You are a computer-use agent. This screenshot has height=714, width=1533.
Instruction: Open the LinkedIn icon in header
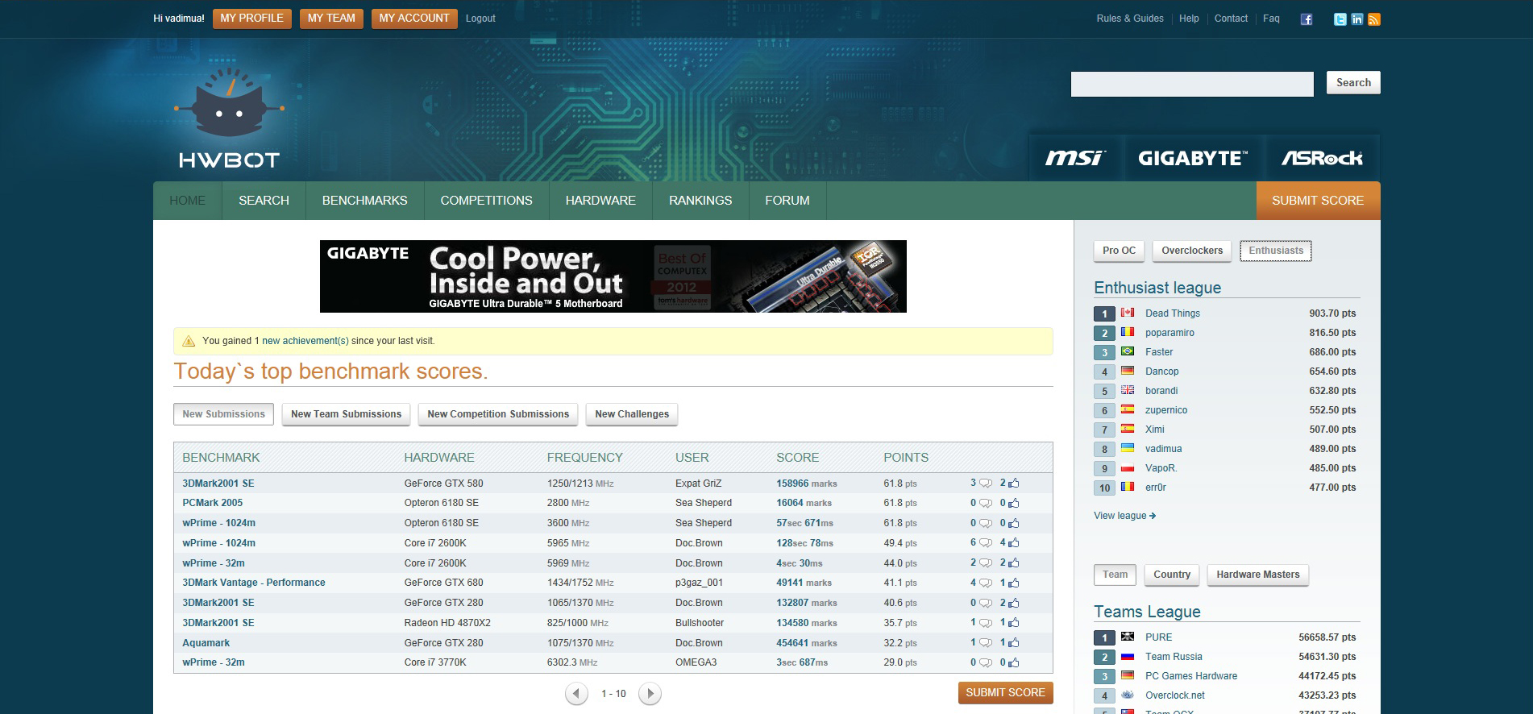[x=1357, y=19]
